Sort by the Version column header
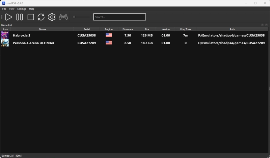This screenshot has height=158, width=270. click(166, 29)
